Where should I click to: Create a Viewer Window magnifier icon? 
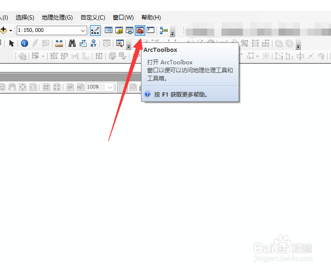pos(120,43)
